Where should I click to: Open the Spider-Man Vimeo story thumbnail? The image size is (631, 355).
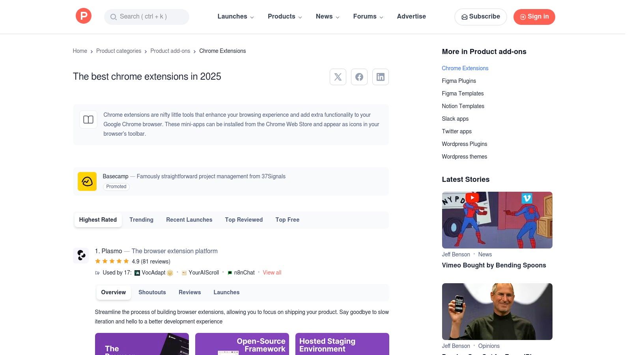[497, 220]
